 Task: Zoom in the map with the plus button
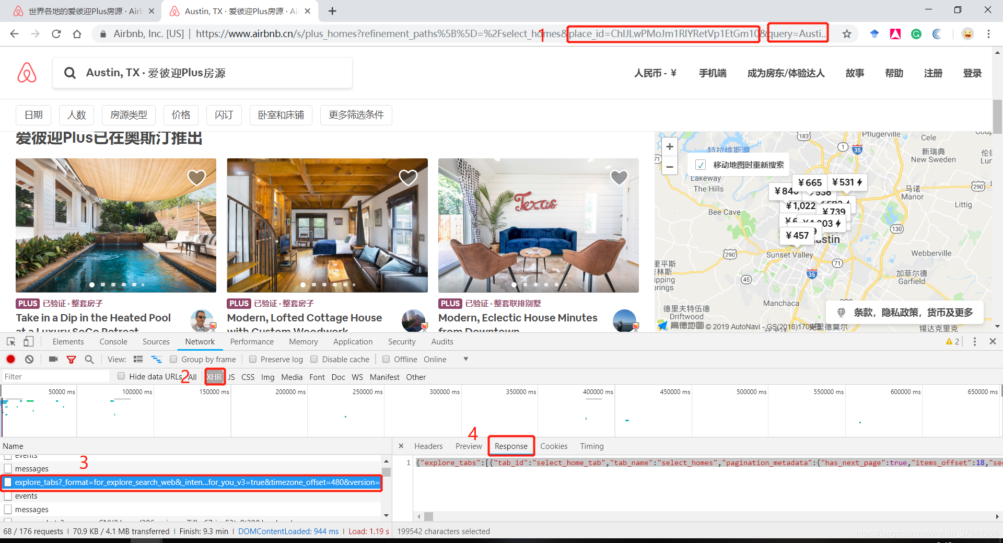pyautogui.click(x=670, y=147)
